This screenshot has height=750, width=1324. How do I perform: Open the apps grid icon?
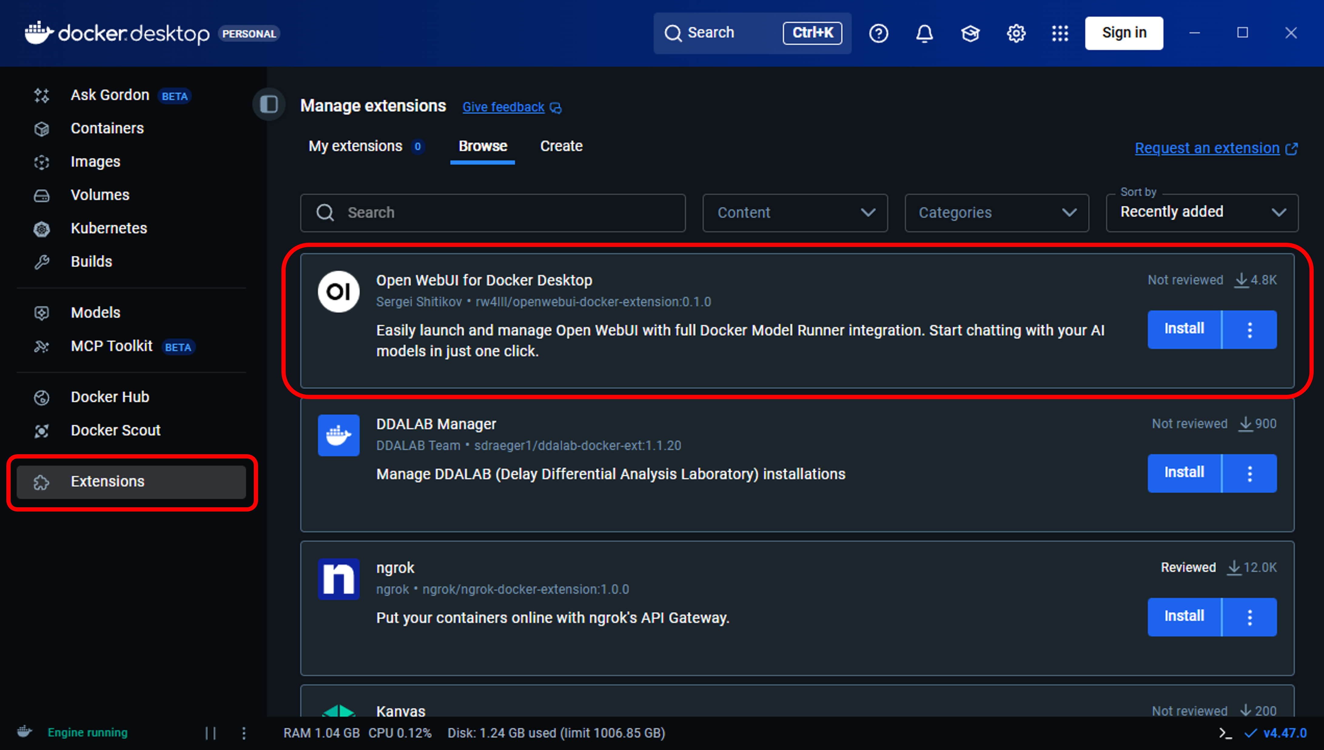[x=1060, y=33]
